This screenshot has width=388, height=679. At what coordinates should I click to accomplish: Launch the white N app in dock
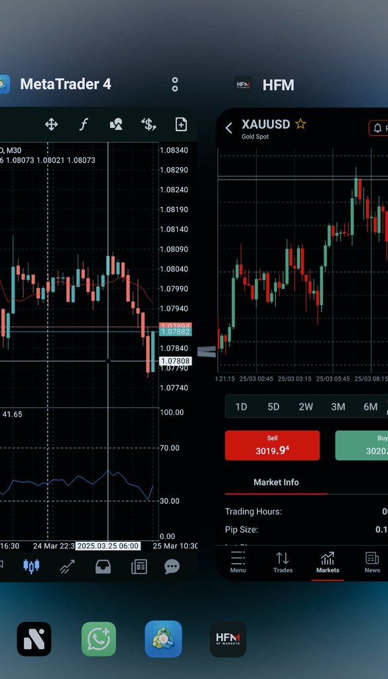34,639
